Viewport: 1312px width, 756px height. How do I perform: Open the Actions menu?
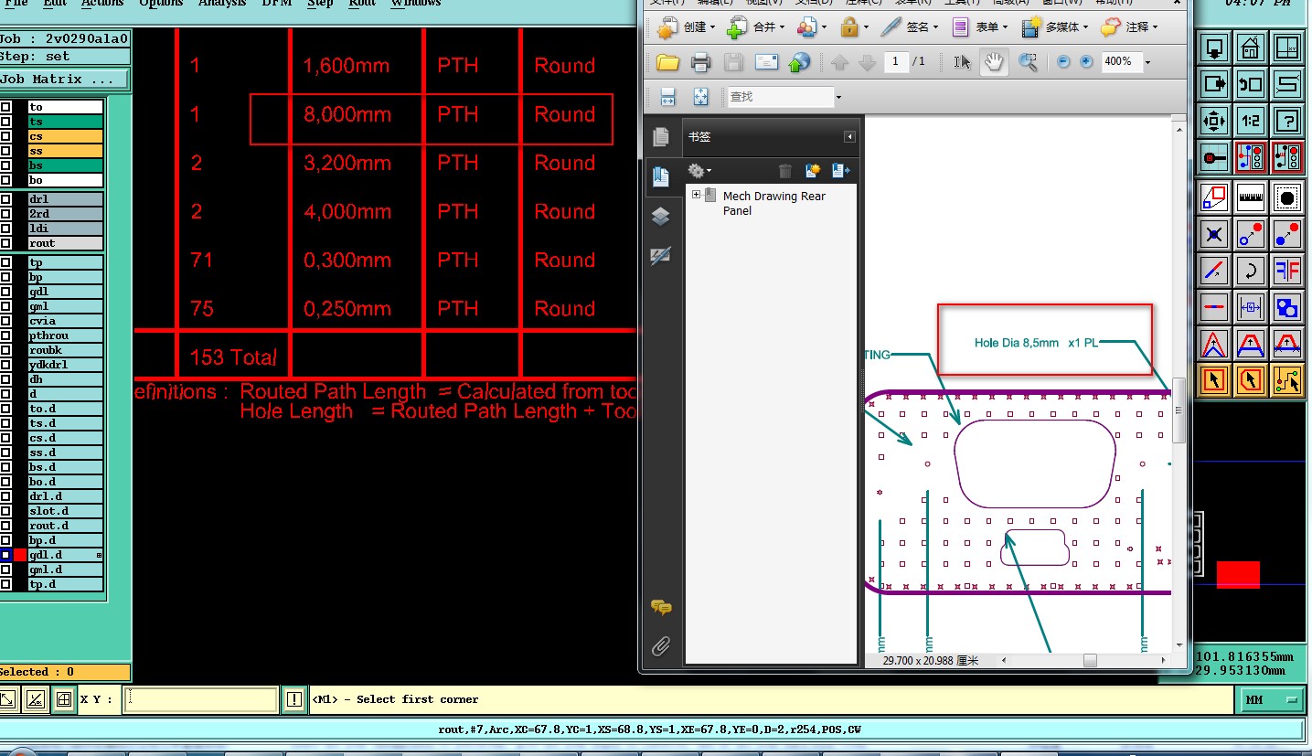102,4
